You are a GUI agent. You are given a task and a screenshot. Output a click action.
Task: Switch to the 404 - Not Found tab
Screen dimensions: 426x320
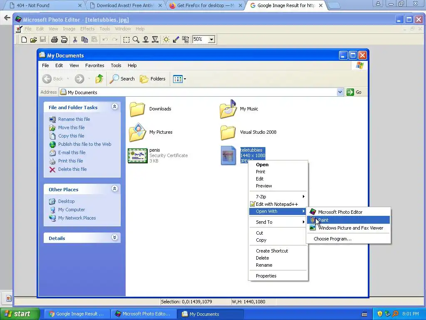click(x=45, y=5)
